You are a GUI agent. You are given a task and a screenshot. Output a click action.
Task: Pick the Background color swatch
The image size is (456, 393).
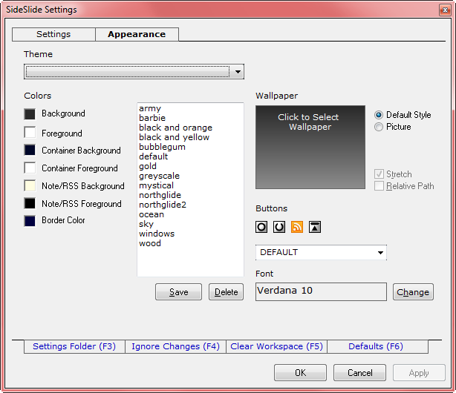30,114
